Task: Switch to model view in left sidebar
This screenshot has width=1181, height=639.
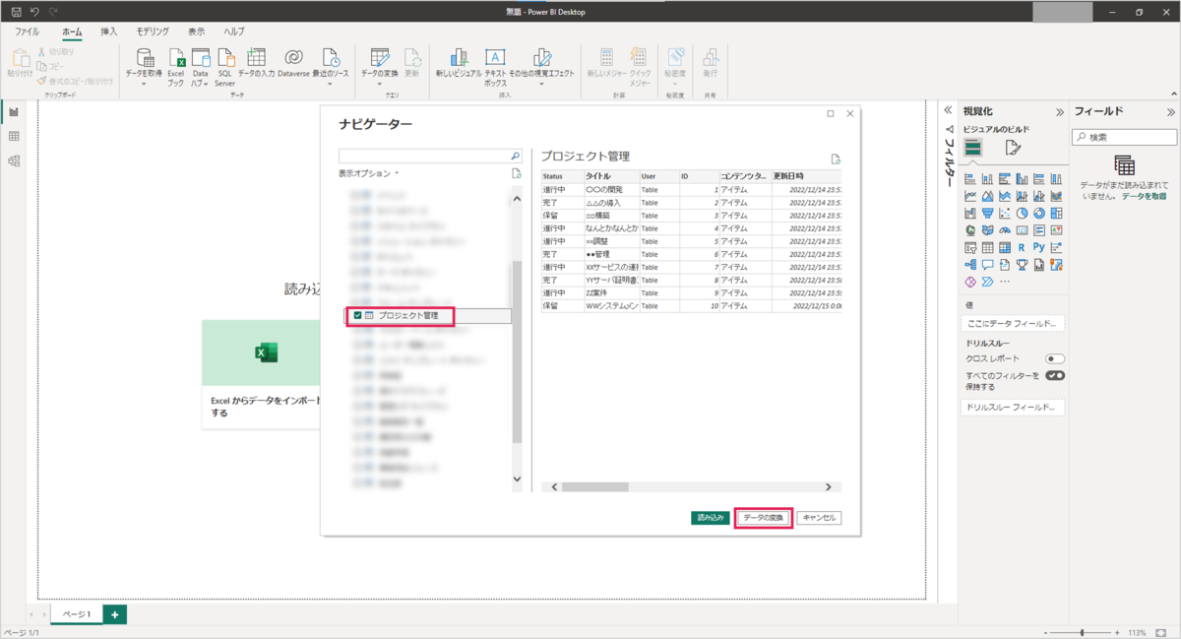Action: point(14,160)
